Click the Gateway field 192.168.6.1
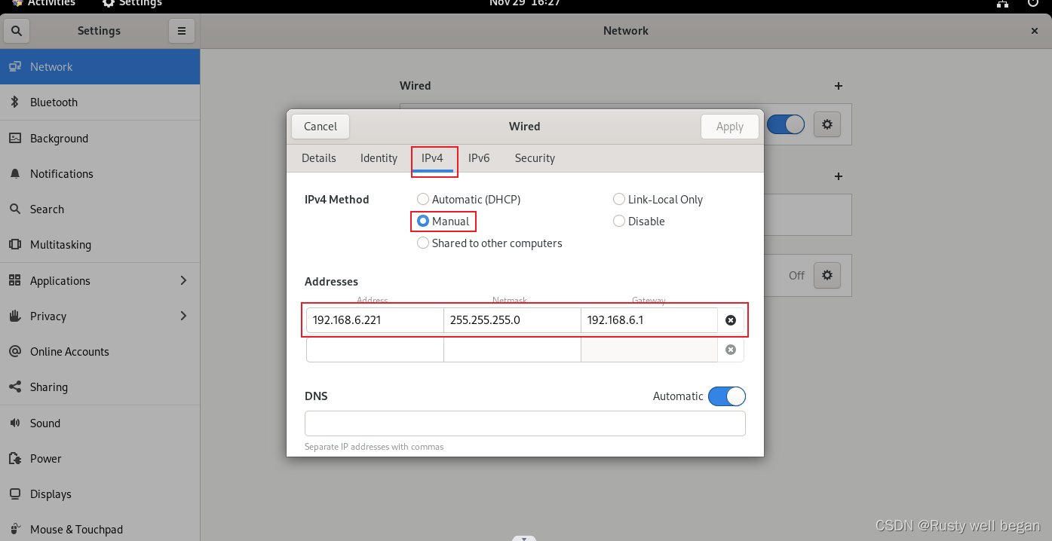The height and width of the screenshot is (541, 1052). [x=649, y=320]
